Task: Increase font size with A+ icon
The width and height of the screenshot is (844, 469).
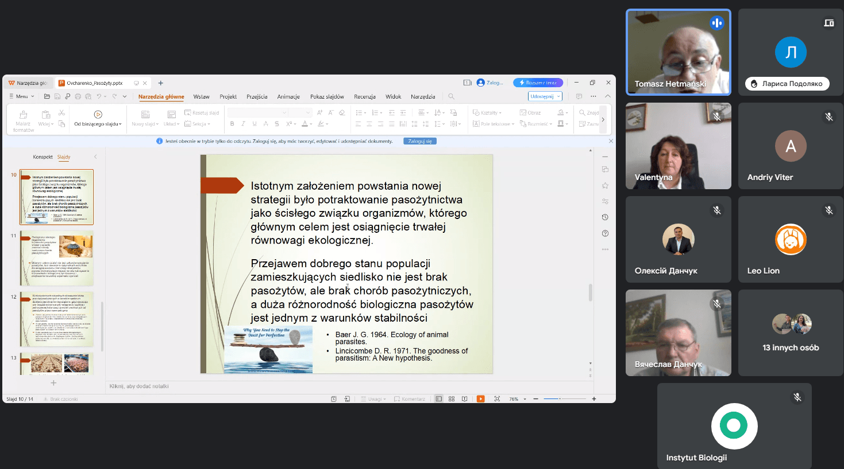Action: 320,112
